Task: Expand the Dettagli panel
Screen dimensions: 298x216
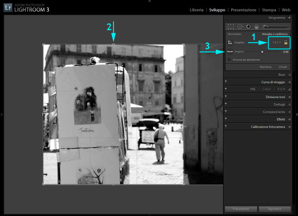Action: point(289,104)
